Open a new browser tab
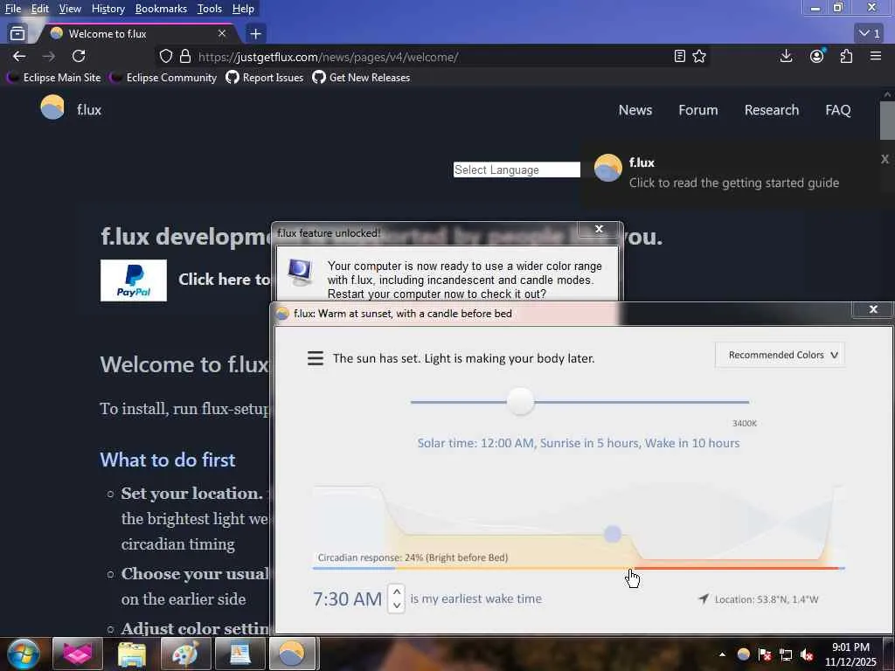 (256, 34)
